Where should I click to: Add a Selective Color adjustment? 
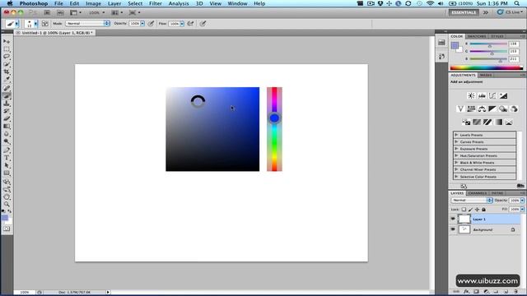pyautogui.click(x=509, y=123)
